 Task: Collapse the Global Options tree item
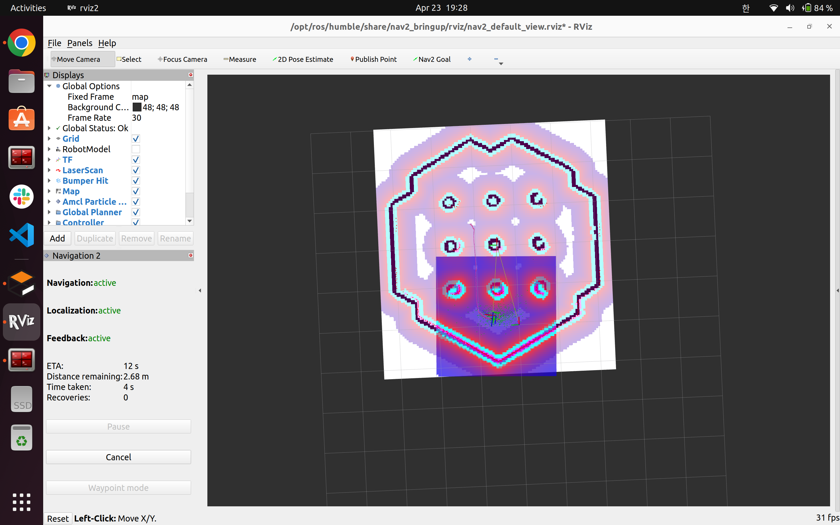coord(50,86)
